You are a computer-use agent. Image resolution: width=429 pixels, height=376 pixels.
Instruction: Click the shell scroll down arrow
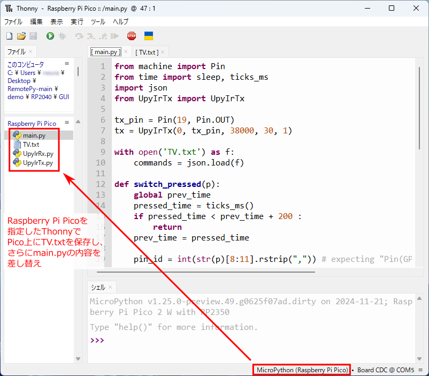coord(419,358)
